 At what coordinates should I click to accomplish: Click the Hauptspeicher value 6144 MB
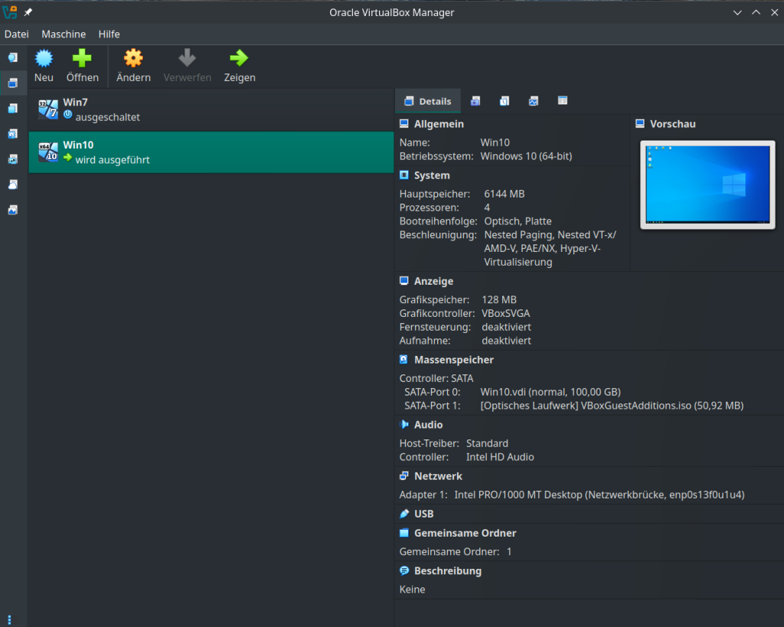tap(504, 194)
